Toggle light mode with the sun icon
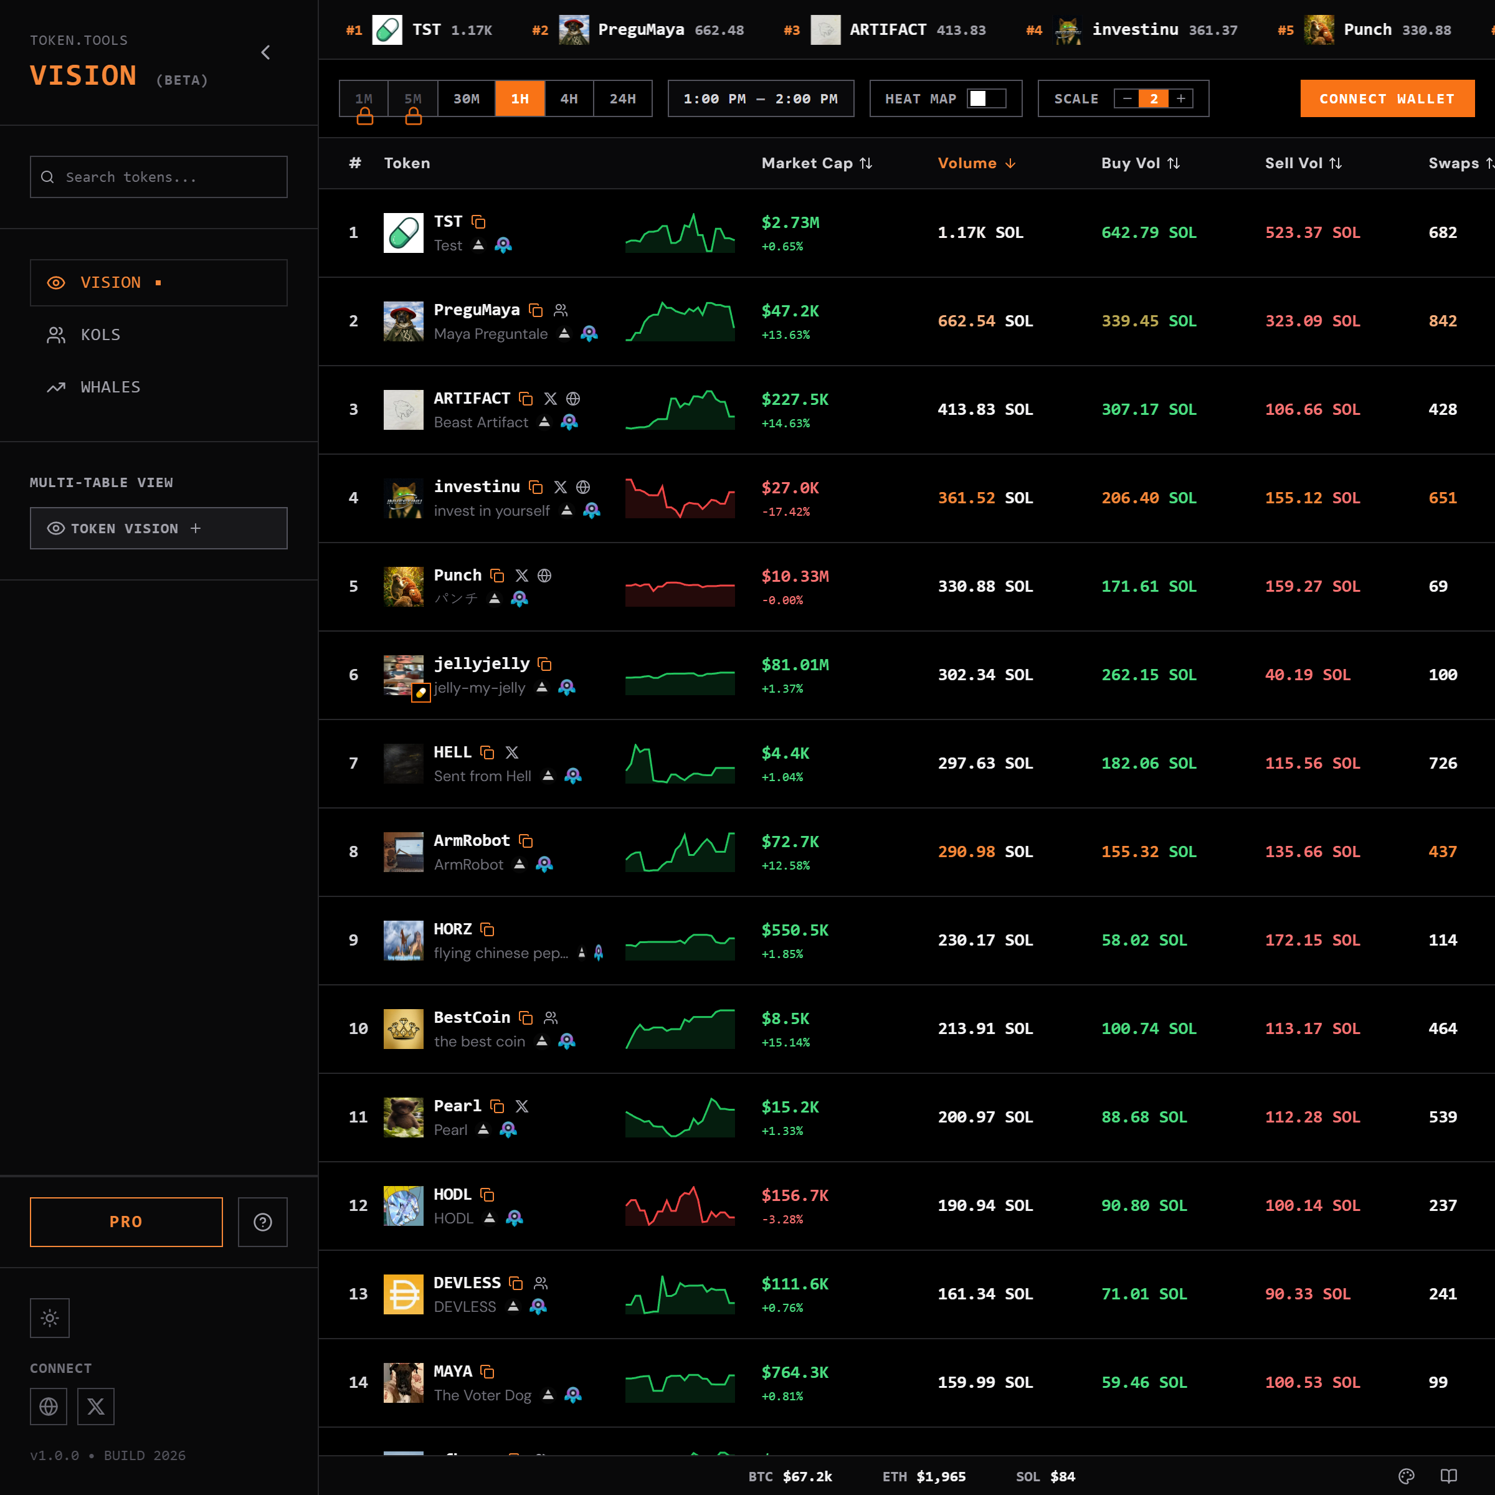Viewport: 1495px width, 1495px height. pos(50,1318)
